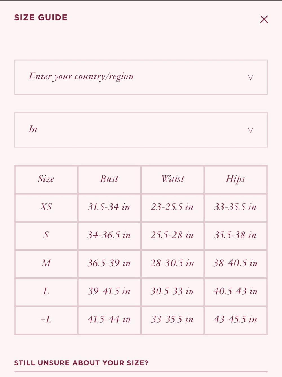Click the Bust column header
282x377 pixels.
tap(109, 179)
